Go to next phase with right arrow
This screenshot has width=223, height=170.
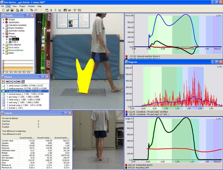(x=15, y=82)
